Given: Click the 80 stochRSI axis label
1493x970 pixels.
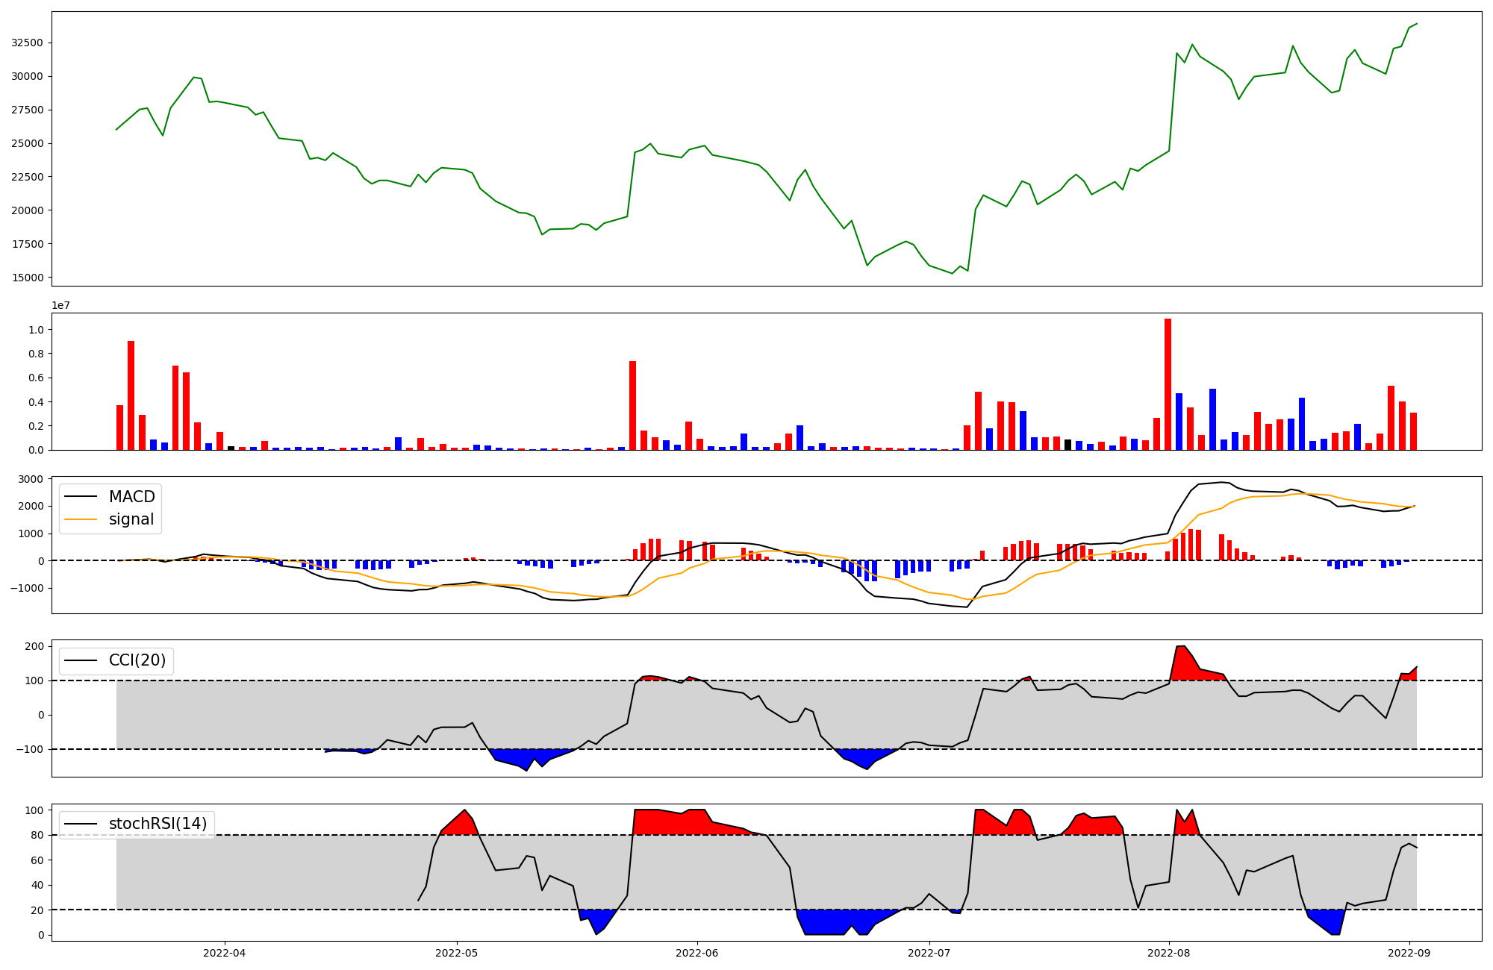Looking at the screenshot, I should point(37,836).
